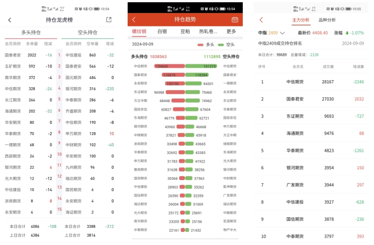Tap back arrow in red 持仓趋势 header
Screen dimensions: 374x245
point(134,20)
